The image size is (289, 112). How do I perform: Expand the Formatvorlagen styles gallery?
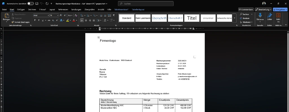[235, 18]
